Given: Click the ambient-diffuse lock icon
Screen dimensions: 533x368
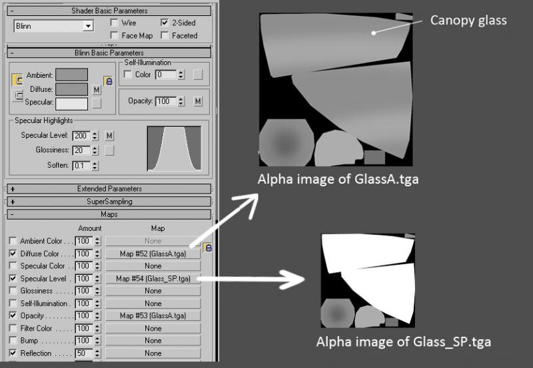Looking at the screenshot, I should click(x=109, y=81).
